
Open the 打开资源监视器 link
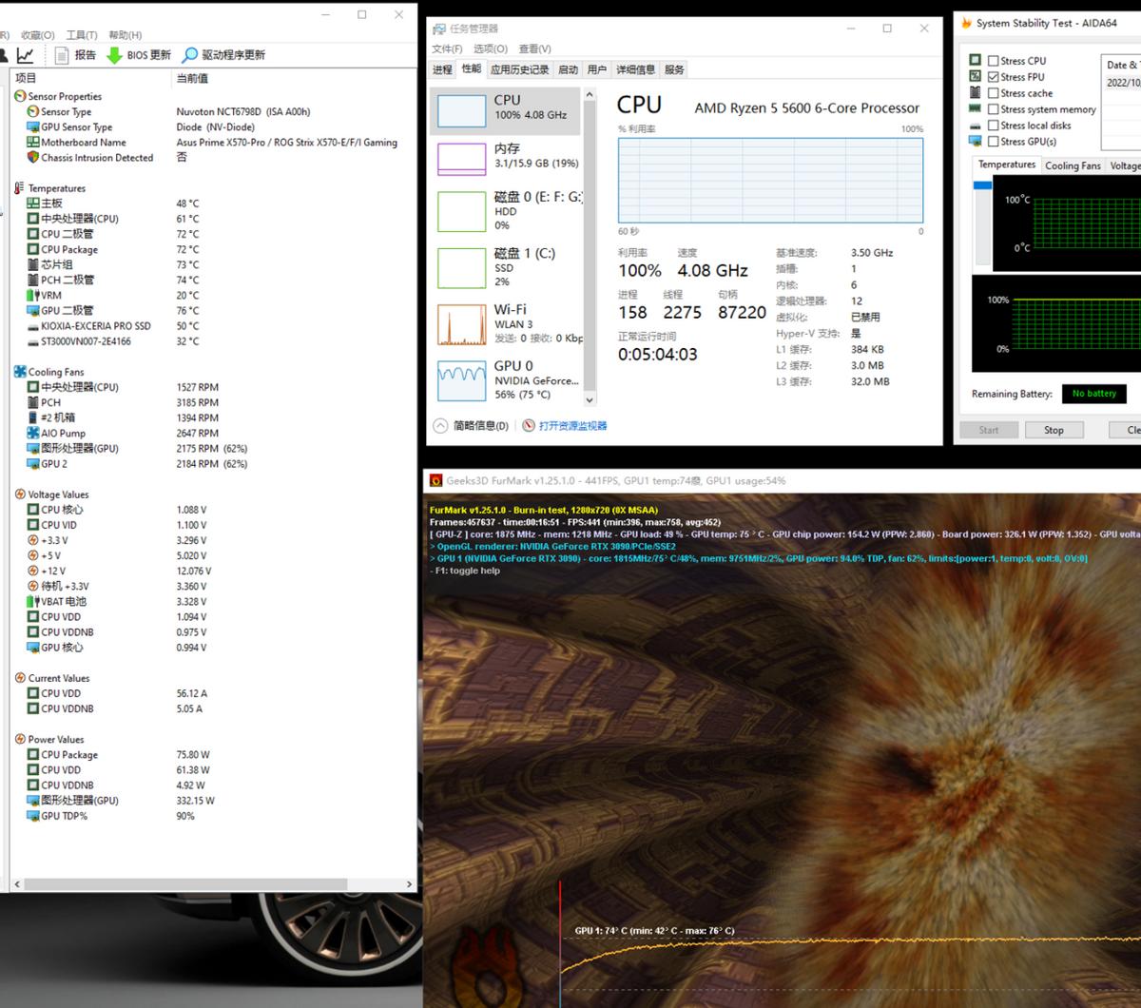[572, 426]
